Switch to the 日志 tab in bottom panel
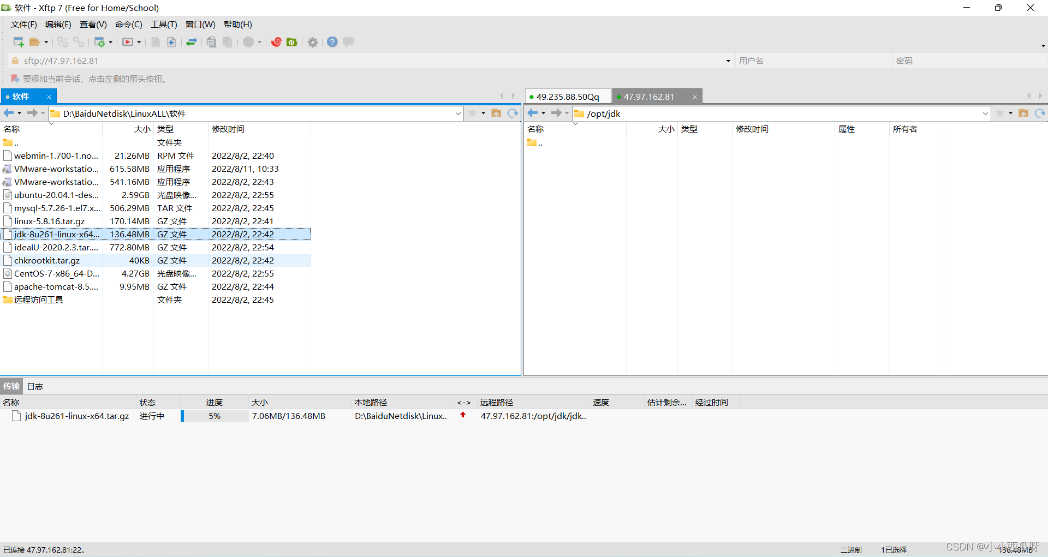 coord(34,386)
